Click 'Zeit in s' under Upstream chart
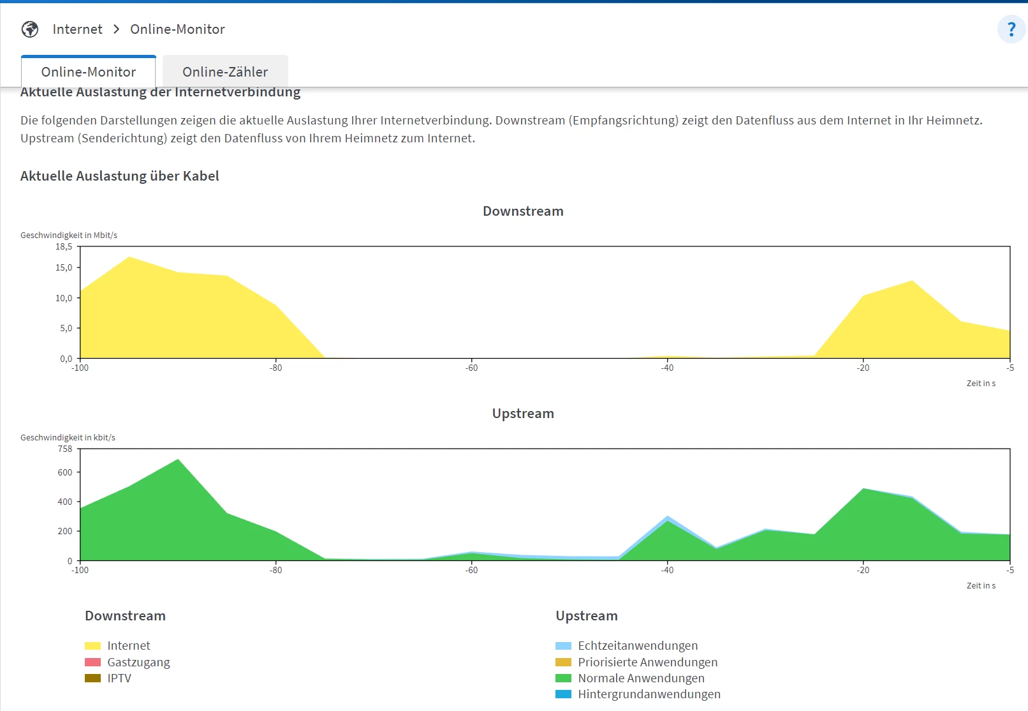 click(x=981, y=586)
